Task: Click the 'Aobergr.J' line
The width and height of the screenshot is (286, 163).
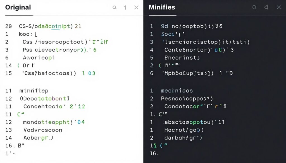Action: [38, 138]
